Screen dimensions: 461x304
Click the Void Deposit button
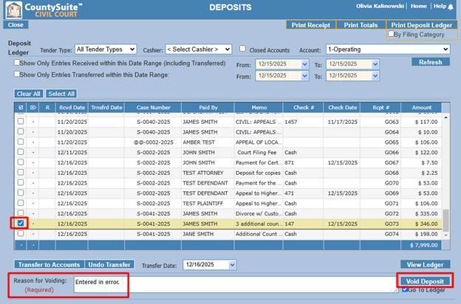click(425, 281)
